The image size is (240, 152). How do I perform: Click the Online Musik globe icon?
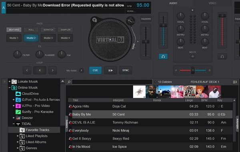pyautogui.click(x=14, y=88)
